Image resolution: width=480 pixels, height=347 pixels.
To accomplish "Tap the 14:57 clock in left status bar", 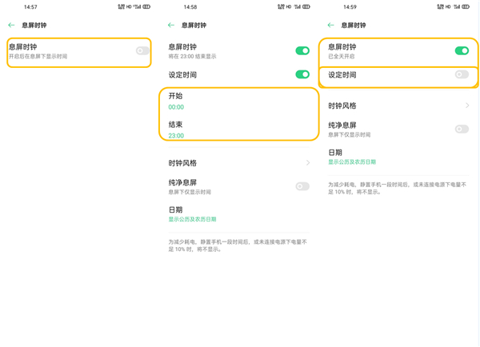I will (x=30, y=7).
